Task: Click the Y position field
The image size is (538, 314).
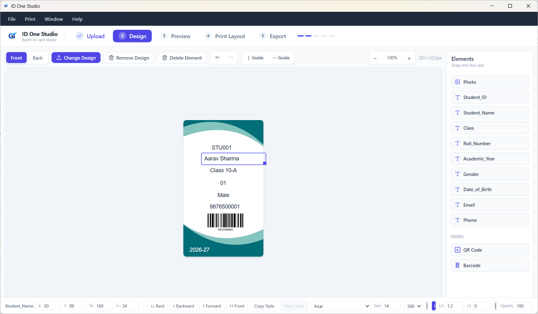Action: (x=77, y=306)
